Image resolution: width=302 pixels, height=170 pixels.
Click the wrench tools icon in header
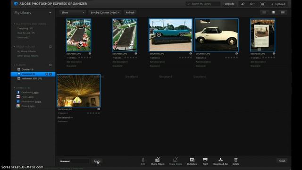[x=243, y=4]
